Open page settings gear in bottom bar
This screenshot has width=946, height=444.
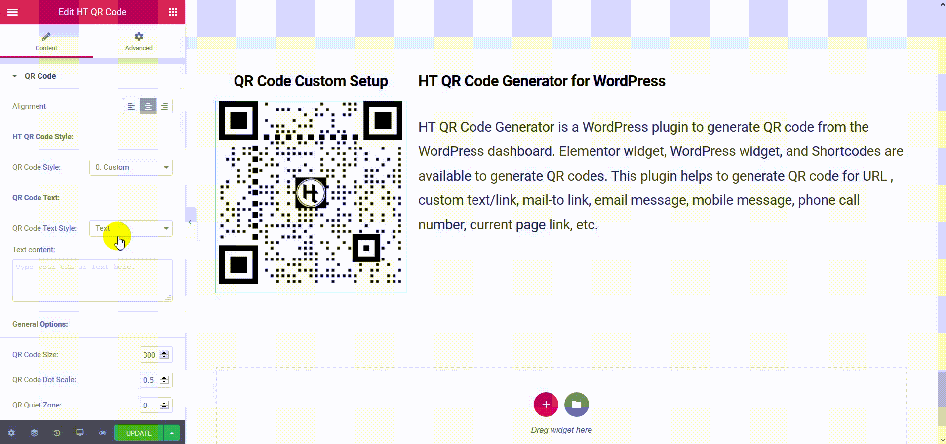(x=11, y=433)
